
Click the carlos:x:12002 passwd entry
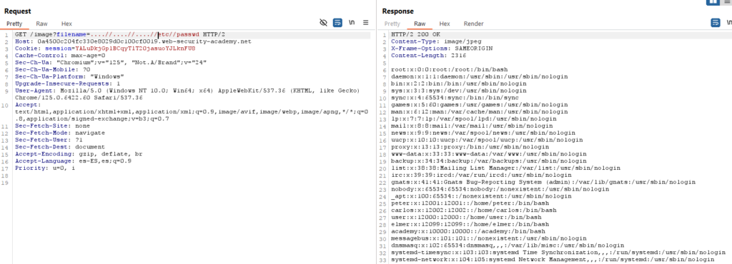[474, 210]
